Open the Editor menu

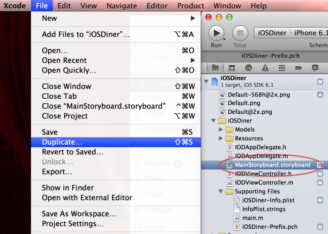click(x=157, y=6)
